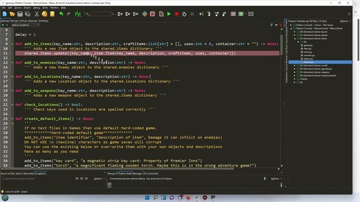Open the Project menu

(27, 8)
